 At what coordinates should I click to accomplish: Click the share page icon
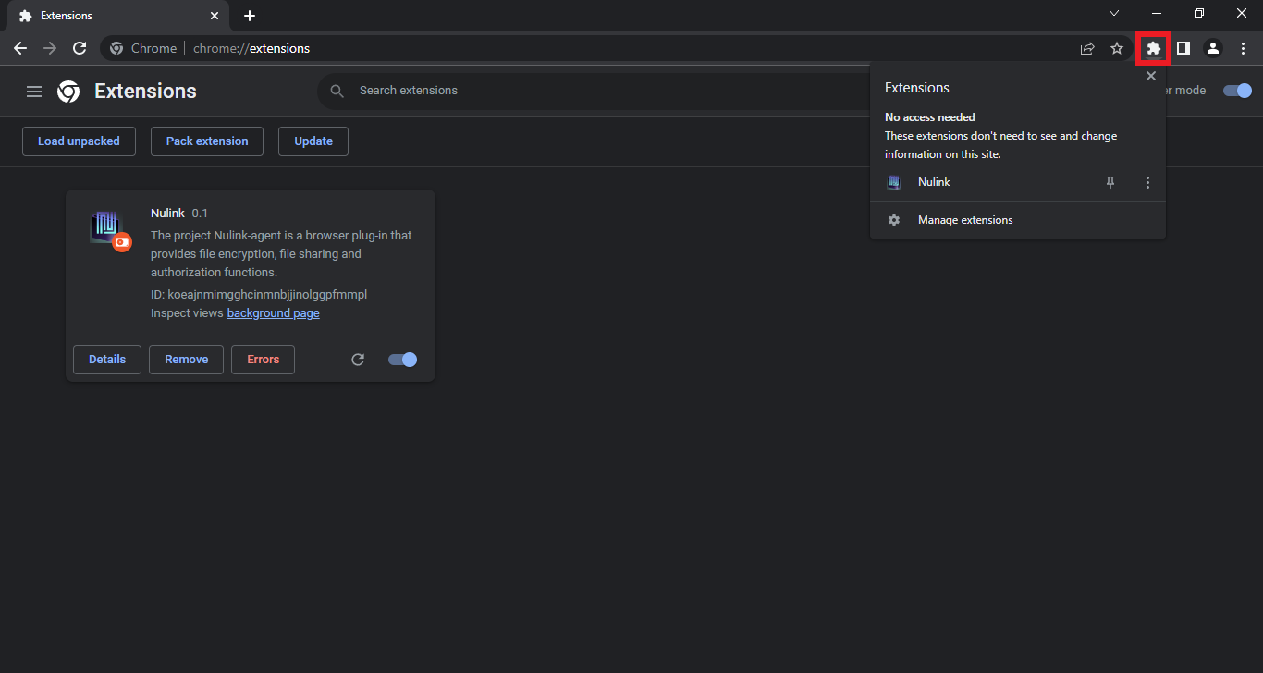click(1087, 48)
